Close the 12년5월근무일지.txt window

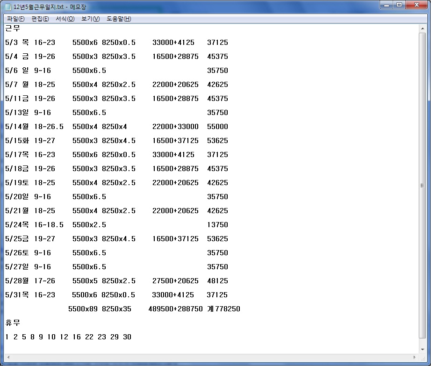pyautogui.click(x=416, y=5)
